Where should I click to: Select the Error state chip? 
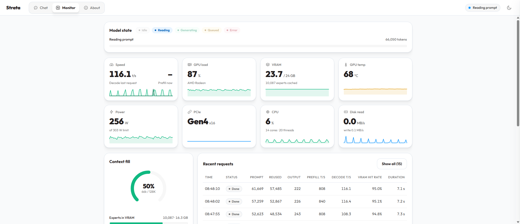pos(232,30)
